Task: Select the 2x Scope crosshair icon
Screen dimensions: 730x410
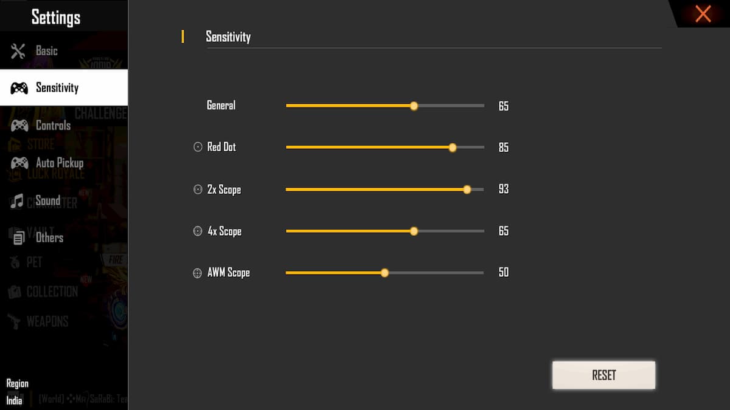Action: click(196, 189)
